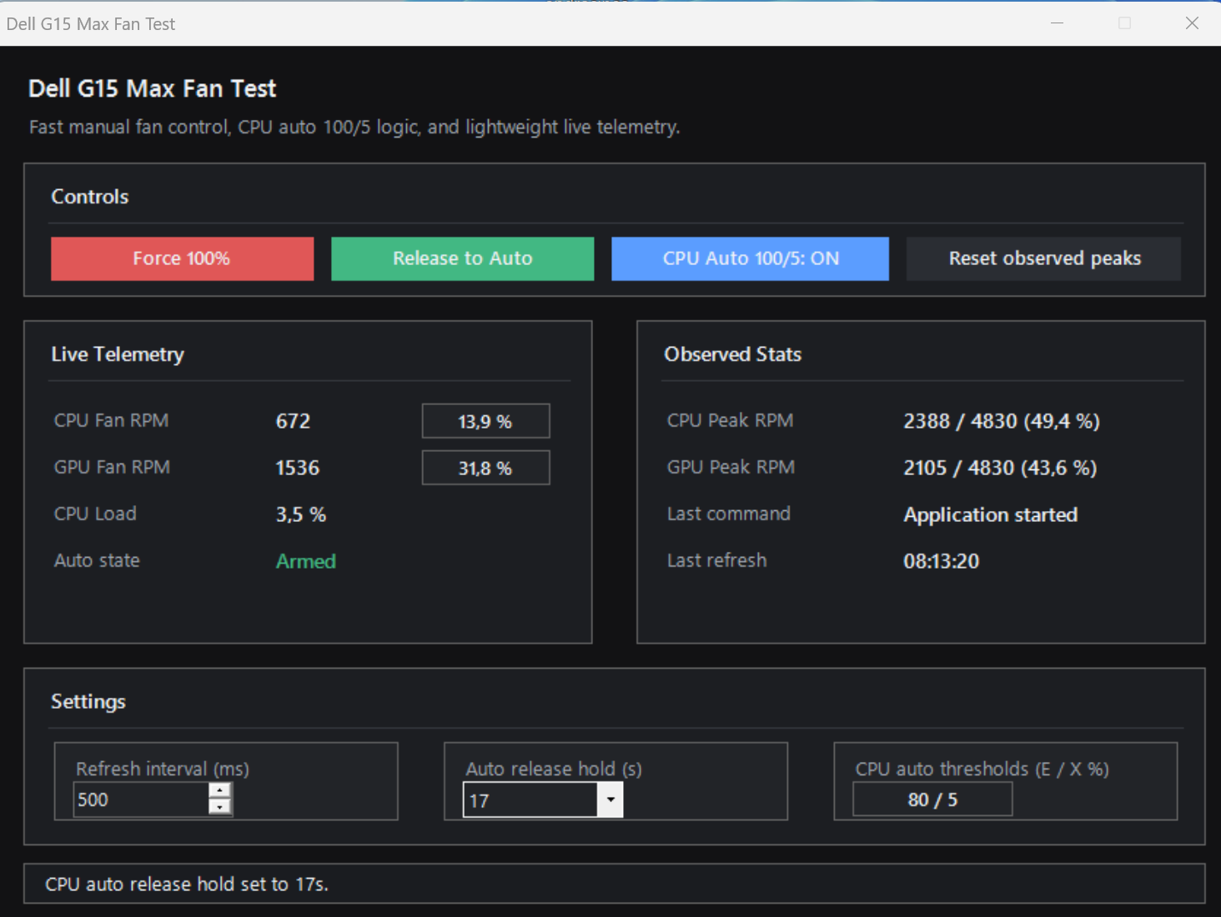
Task: Click the bold Dell G15 Max Fan Test heading
Action: coord(152,88)
